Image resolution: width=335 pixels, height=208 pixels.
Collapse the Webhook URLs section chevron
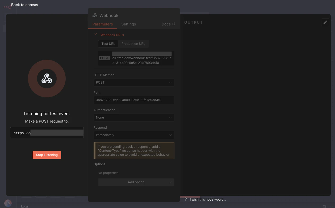click(96, 34)
